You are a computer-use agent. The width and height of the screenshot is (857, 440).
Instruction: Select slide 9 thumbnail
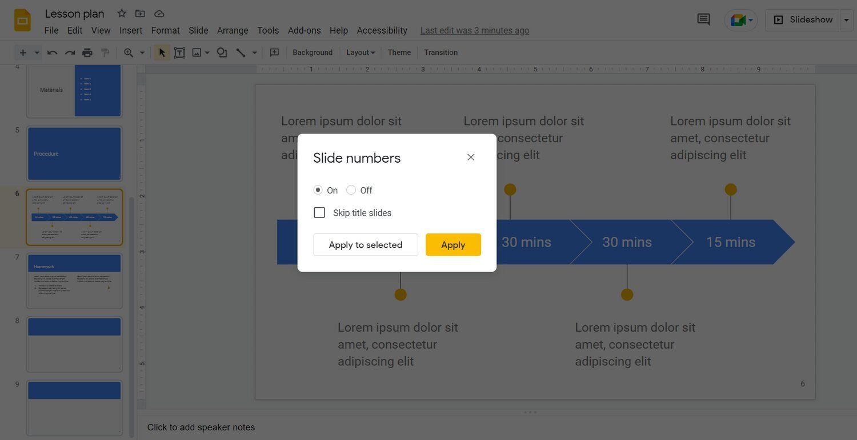pos(74,409)
